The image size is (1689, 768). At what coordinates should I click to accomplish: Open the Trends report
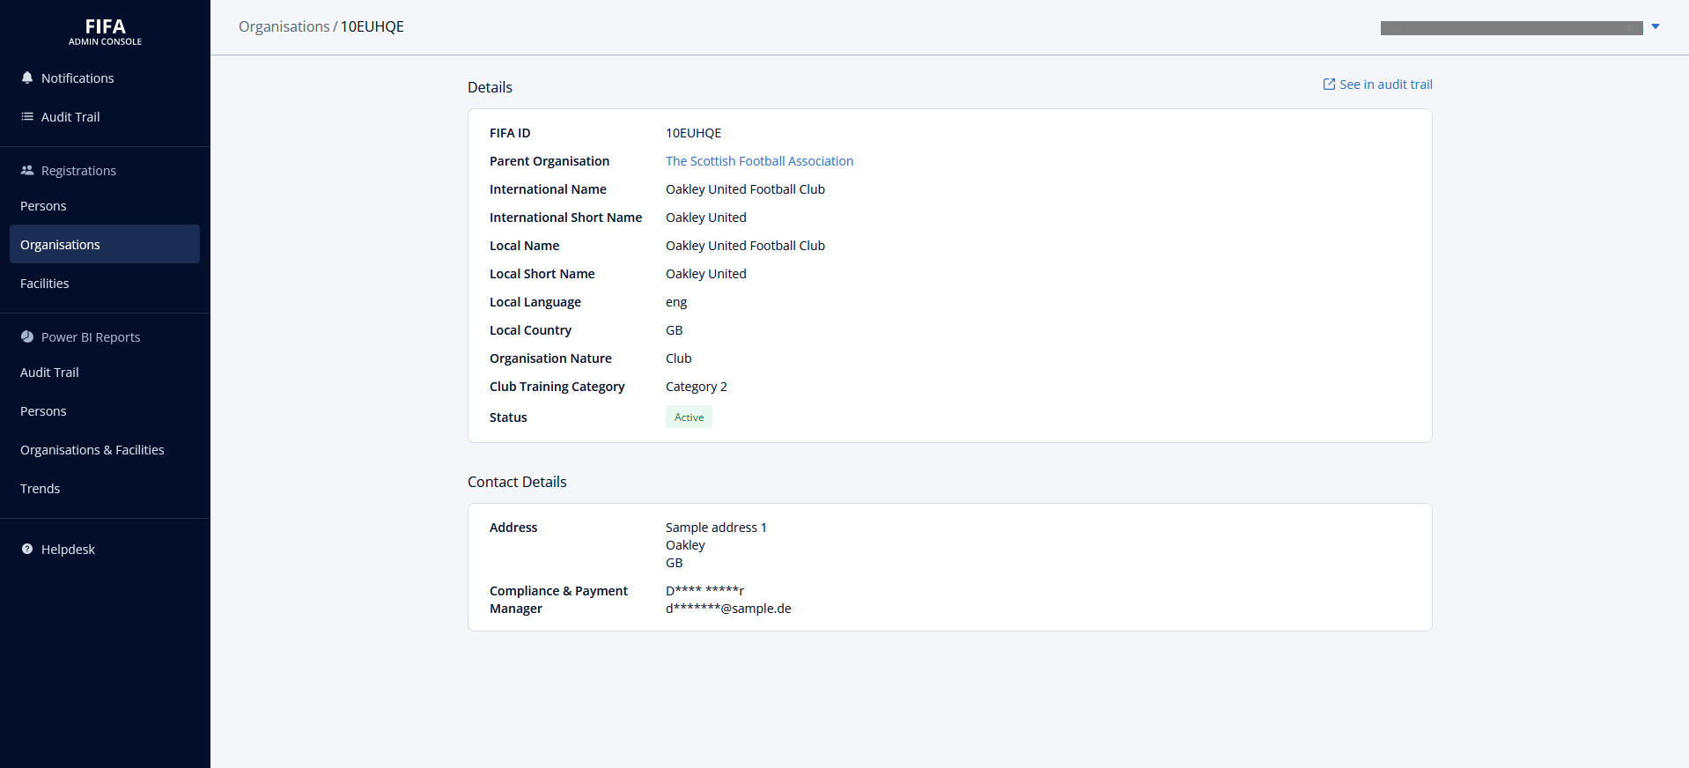click(x=41, y=489)
